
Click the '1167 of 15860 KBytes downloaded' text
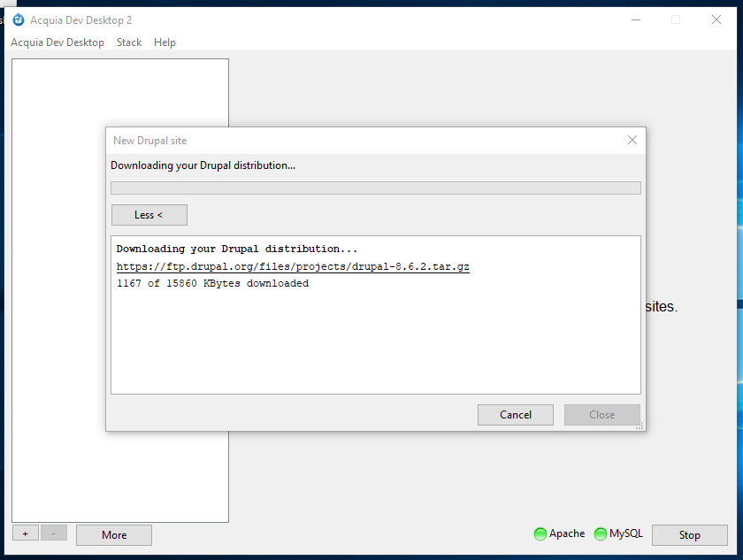(x=213, y=283)
